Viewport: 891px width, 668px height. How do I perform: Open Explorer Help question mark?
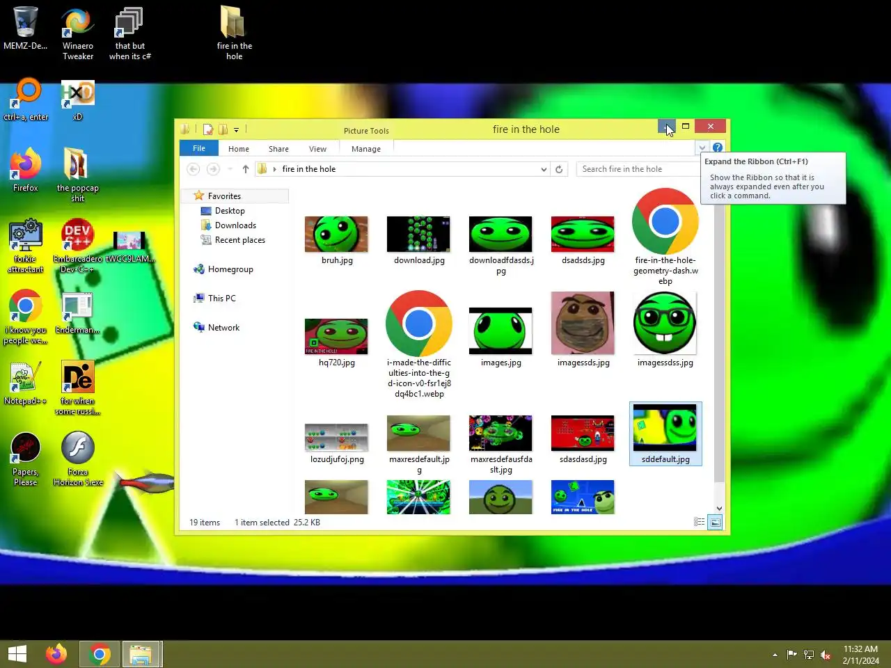point(717,148)
